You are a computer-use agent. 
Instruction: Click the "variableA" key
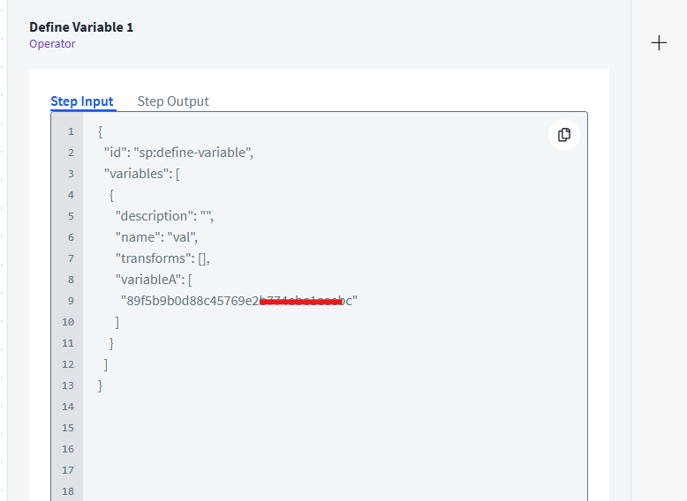click(x=147, y=280)
